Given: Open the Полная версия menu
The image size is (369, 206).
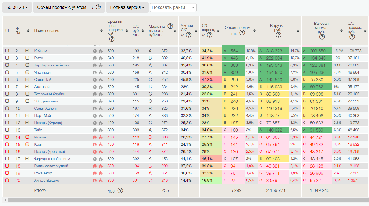Looking at the screenshot, I should pos(127,7).
